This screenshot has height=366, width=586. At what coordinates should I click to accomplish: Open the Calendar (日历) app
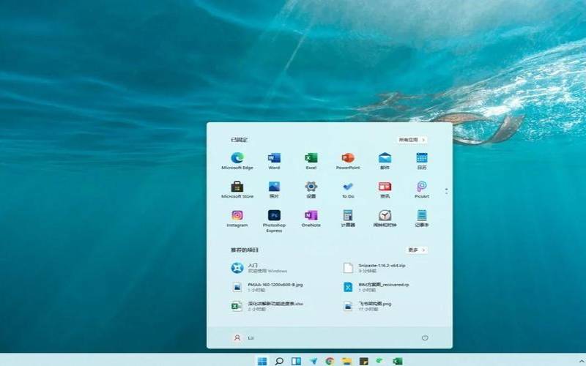coord(422,161)
